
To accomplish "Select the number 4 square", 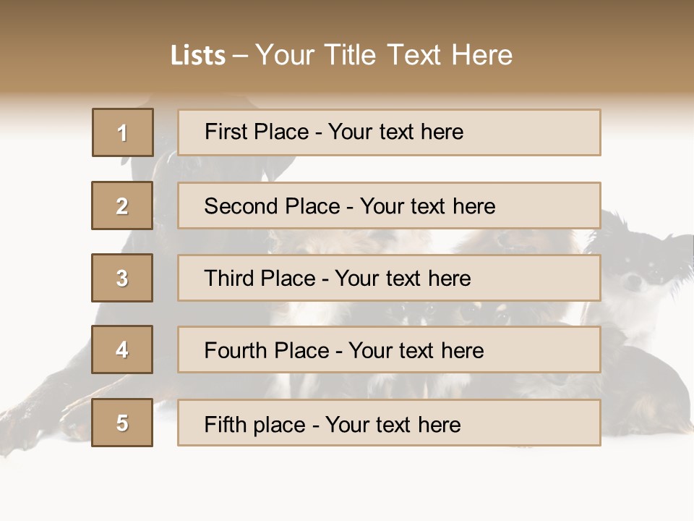I will [x=122, y=350].
